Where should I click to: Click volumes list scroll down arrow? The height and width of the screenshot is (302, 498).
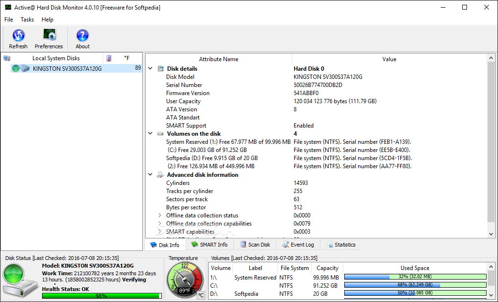point(491,295)
